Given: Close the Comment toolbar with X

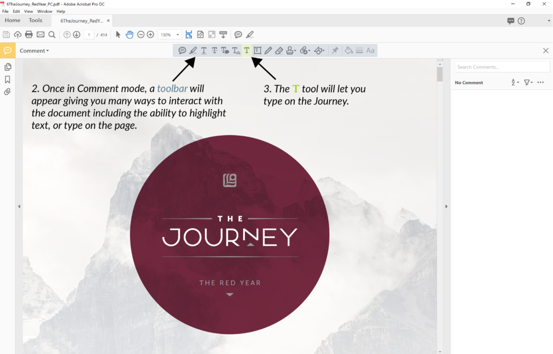Looking at the screenshot, I should click(545, 51).
